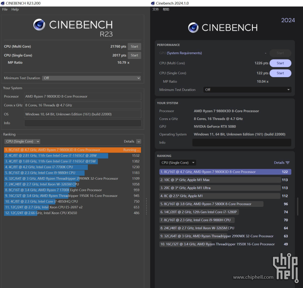Select the i7-4850HQ ranking row
The width and height of the screenshot is (303, 288).
pos(72,202)
